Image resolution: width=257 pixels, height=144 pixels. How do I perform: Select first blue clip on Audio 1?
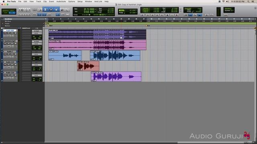[x=65, y=56]
